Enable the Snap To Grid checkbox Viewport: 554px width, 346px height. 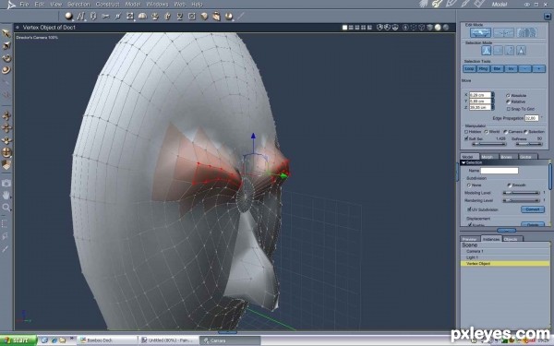[x=509, y=109]
